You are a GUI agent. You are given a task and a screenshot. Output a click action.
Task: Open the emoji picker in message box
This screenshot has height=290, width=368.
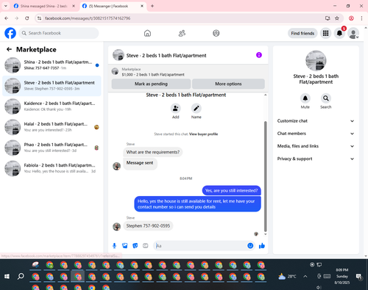(250, 246)
